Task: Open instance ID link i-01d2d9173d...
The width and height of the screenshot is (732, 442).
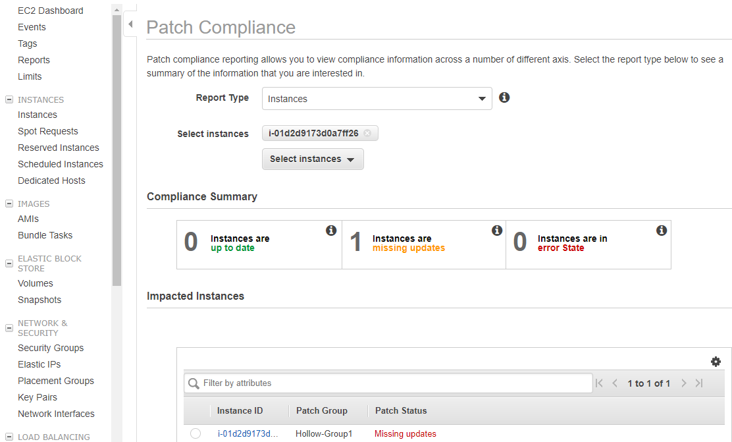Action: point(248,433)
